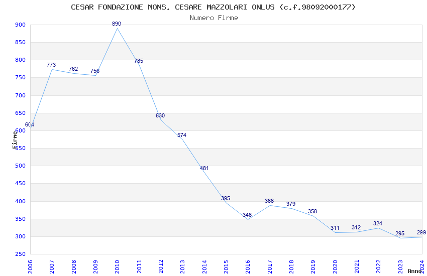Click the 2012 x-axis year label
This screenshot has height=276, width=427.
161,267
